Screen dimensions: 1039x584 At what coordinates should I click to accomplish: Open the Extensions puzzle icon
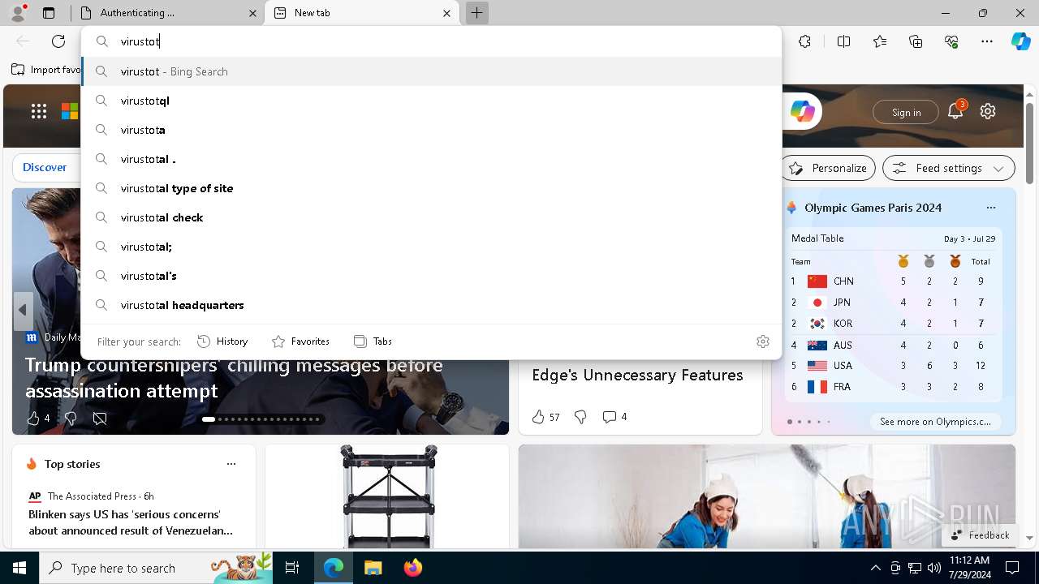coord(804,41)
